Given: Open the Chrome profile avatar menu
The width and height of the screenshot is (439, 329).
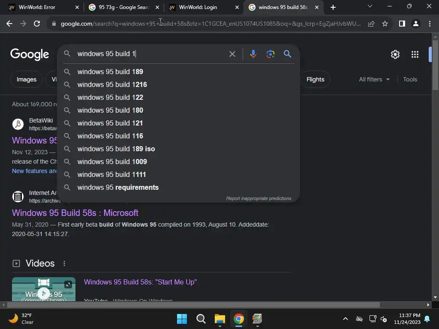Looking at the screenshot, I should point(416,24).
